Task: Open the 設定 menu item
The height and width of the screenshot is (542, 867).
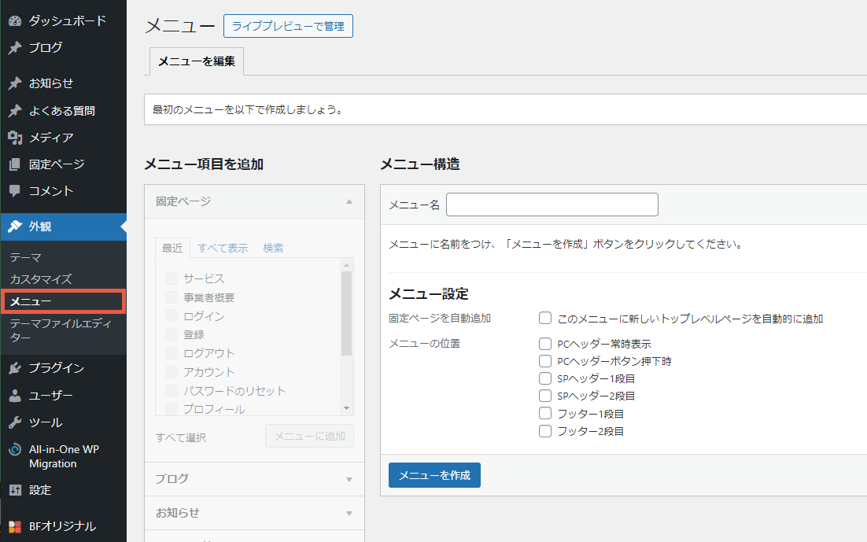Action: tap(63, 490)
